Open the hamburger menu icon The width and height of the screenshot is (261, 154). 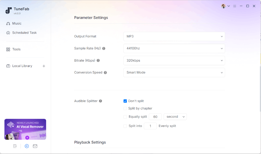click(x=235, y=6)
